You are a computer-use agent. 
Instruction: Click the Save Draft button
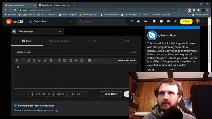coord(111,94)
